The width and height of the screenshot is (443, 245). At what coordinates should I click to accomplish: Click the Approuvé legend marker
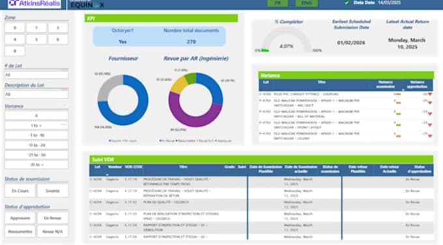click(x=216, y=141)
